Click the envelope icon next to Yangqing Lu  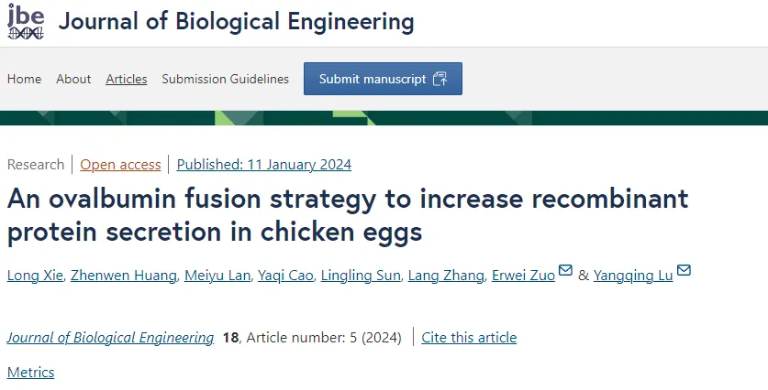684,270
